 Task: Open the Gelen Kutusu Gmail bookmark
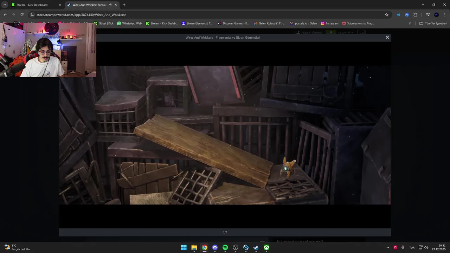(269, 24)
